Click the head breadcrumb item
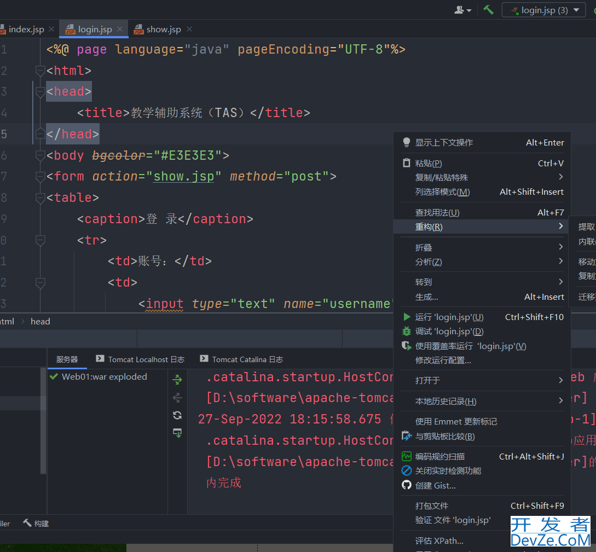The image size is (596, 552). [40, 321]
